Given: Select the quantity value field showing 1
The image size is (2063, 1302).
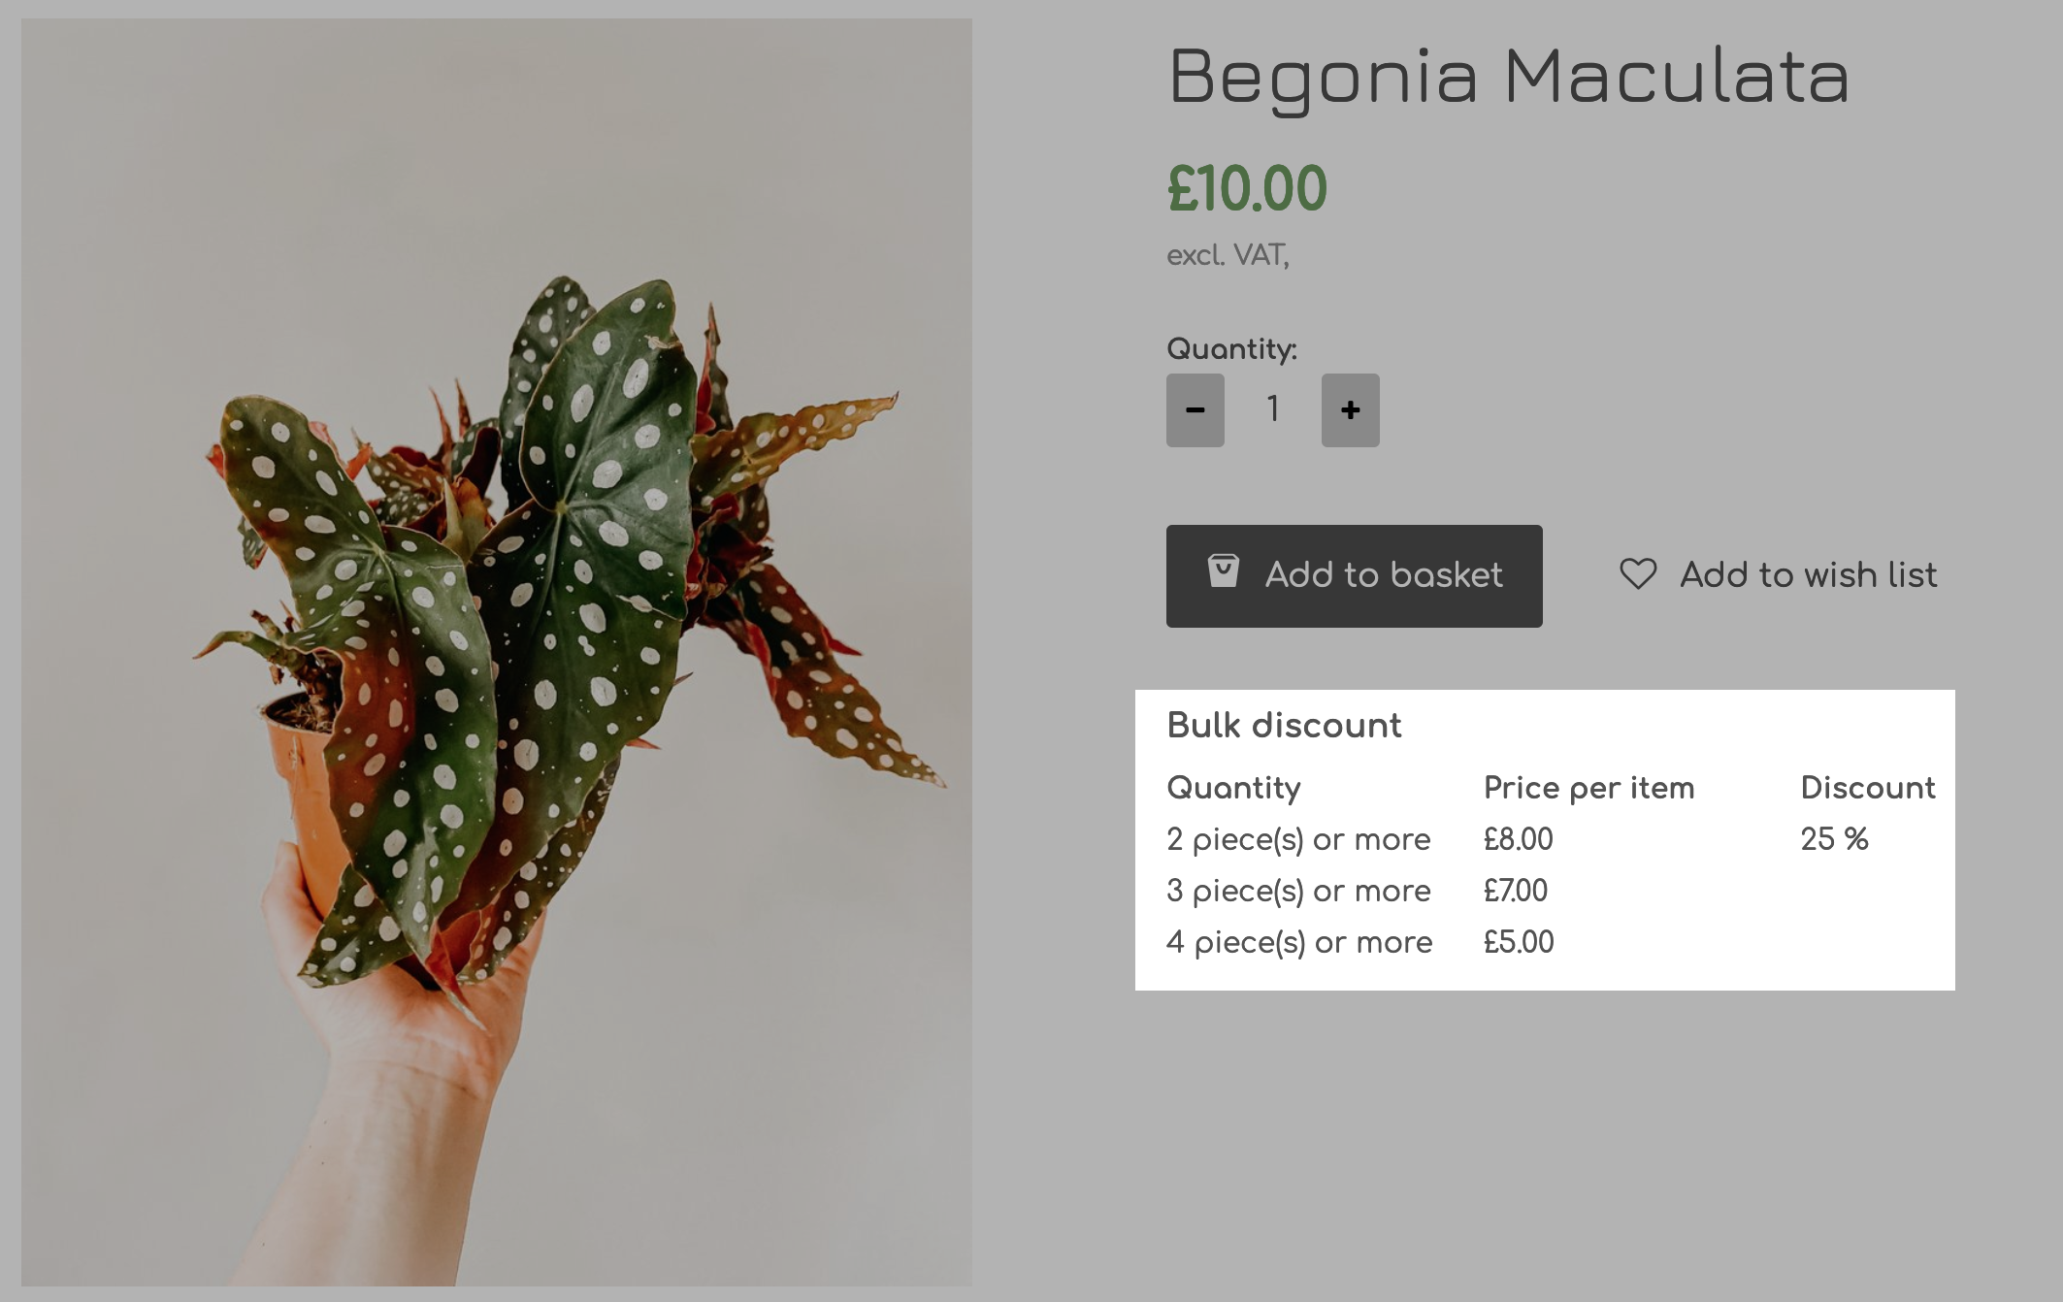Looking at the screenshot, I should point(1271,410).
